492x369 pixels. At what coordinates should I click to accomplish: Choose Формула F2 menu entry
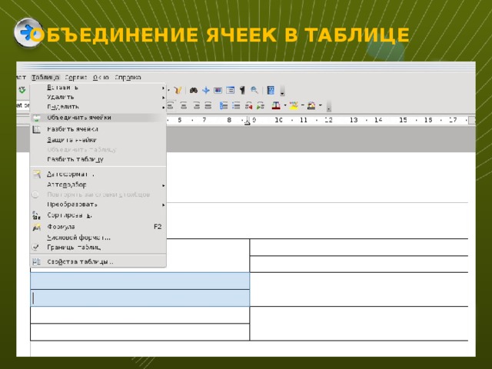(x=98, y=227)
